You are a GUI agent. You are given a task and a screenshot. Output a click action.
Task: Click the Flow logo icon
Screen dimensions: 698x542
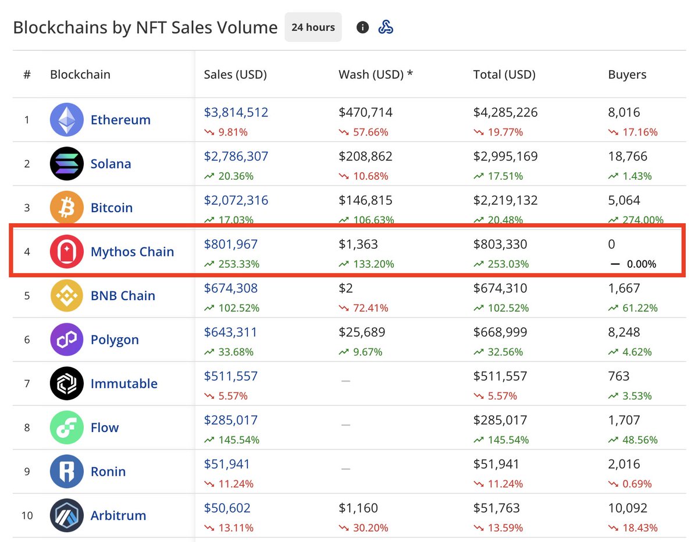pos(67,427)
